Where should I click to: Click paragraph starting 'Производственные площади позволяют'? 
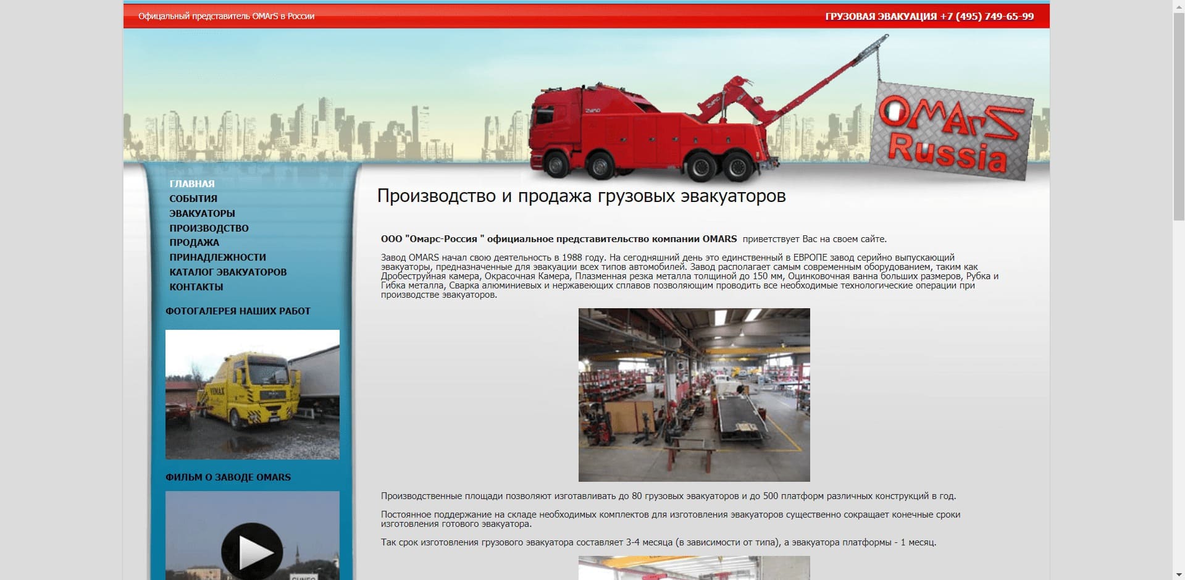point(668,496)
